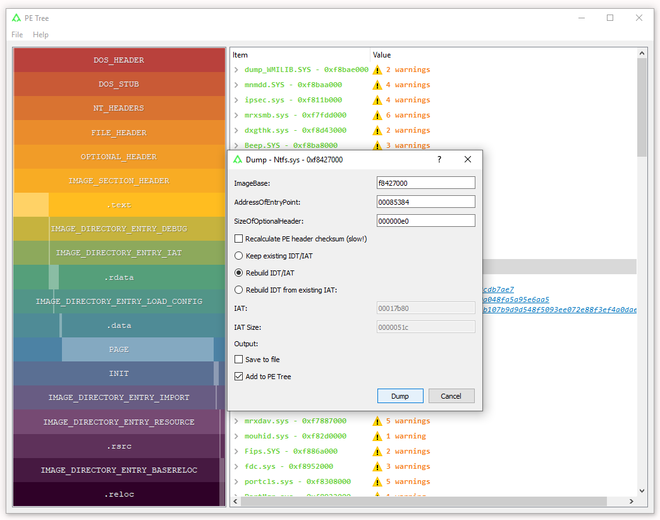Viewport: 660px width, 520px height.
Task: Click the warning icon in mrxdav.sys row
Action: [x=377, y=421]
